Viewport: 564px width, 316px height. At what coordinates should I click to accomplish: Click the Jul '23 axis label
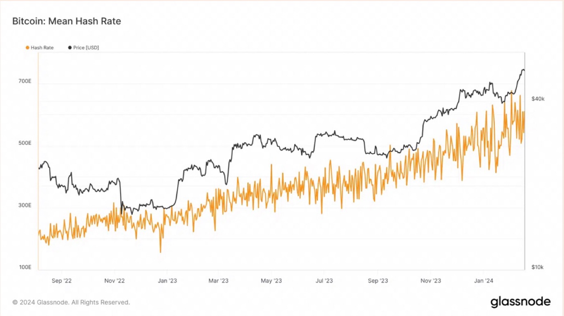click(325, 281)
